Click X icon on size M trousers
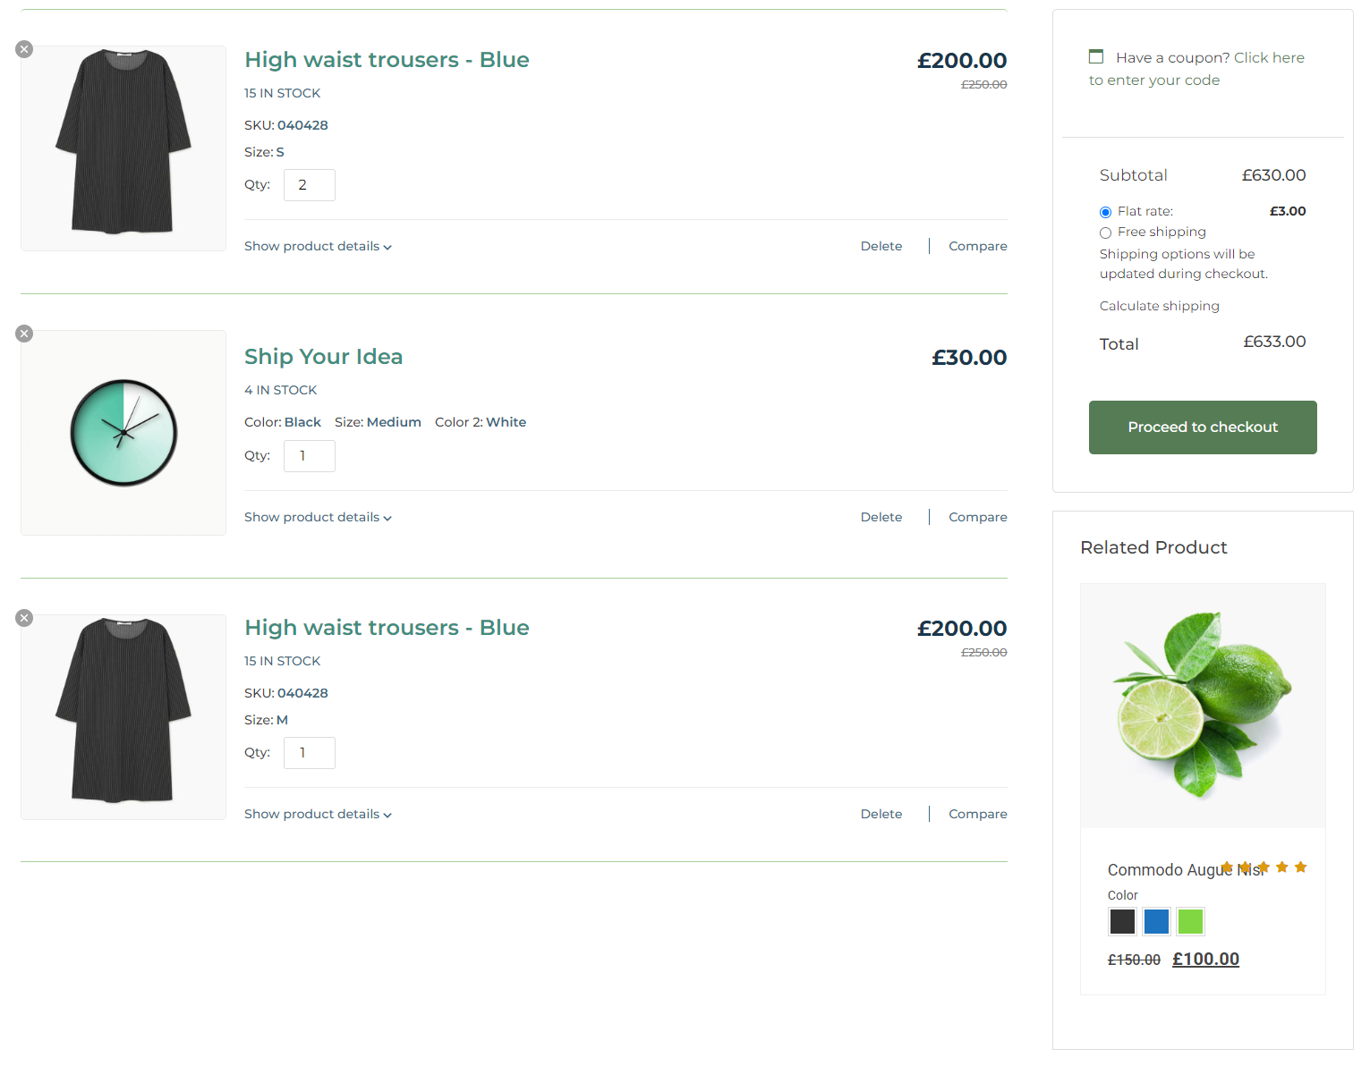This screenshot has height=1066, width=1370. click(x=24, y=618)
